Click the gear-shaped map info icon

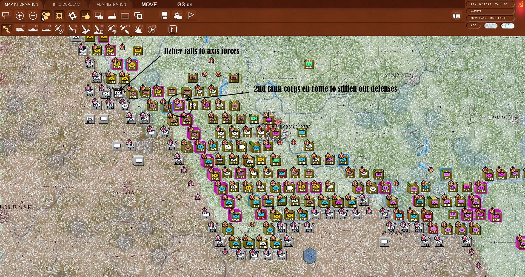(x=72, y=16)
